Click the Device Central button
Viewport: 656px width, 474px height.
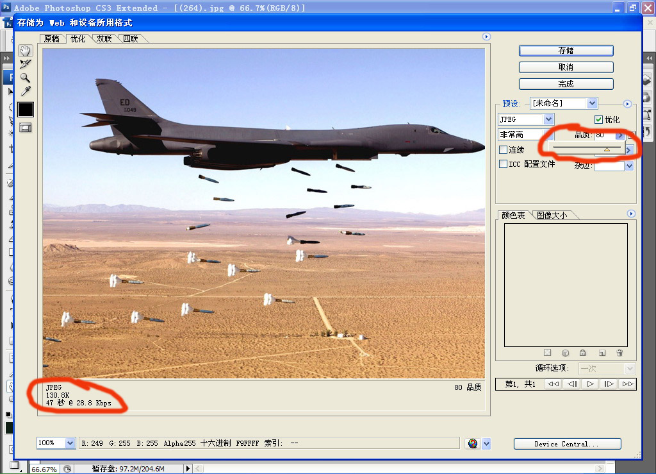(x=567, y=444)
